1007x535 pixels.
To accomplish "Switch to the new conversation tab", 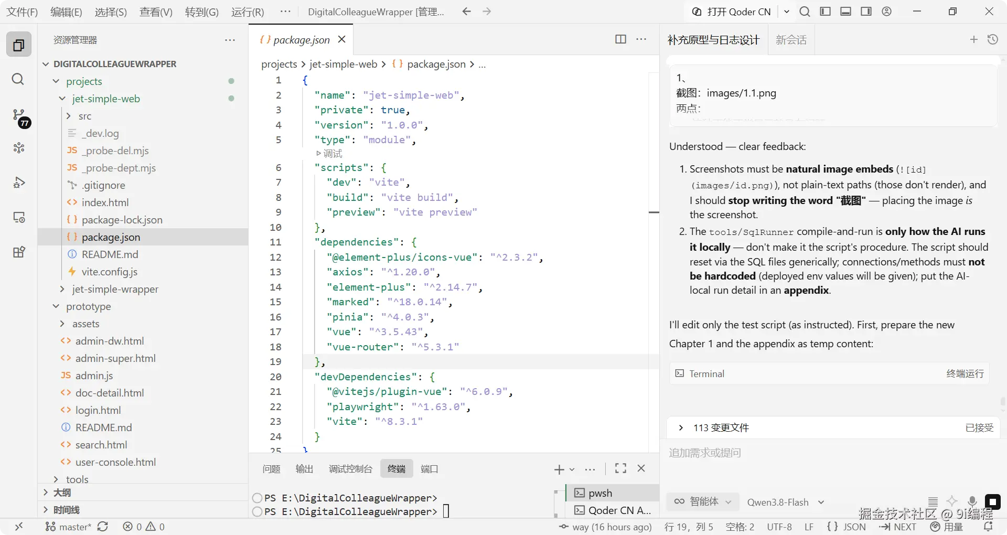I will (x=791, y=39).
